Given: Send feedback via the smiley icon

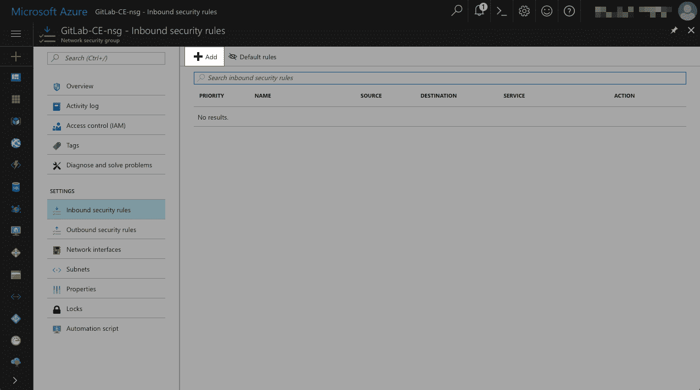Looking at the screenshot, I should 546,11.
